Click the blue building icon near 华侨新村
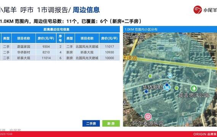This screenshot has width=217, height=137. (x=167, y=87)
